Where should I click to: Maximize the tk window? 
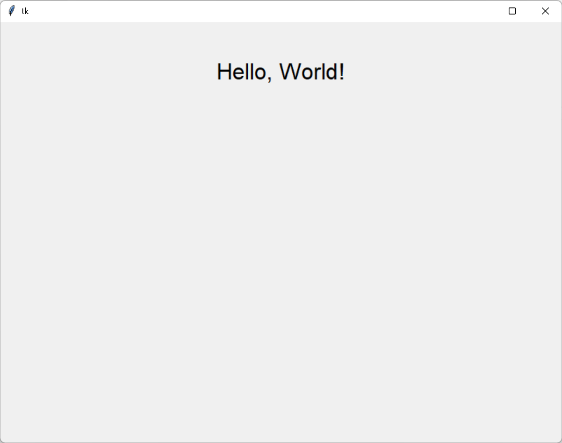[512, 11]
